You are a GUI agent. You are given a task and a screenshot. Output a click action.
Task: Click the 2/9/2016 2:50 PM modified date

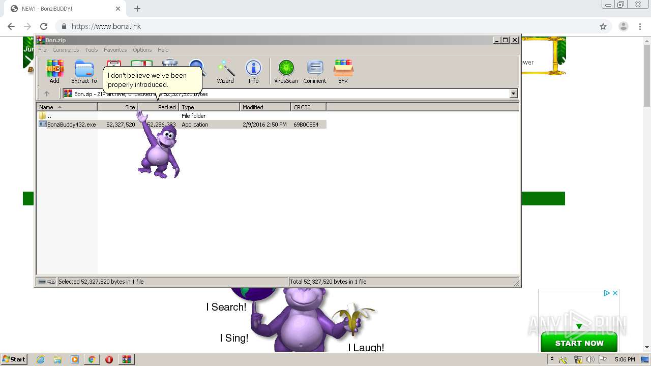pyautogui.click(x=264, y=125)
